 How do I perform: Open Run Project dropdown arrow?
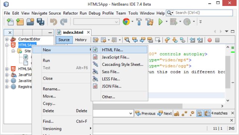167,22
